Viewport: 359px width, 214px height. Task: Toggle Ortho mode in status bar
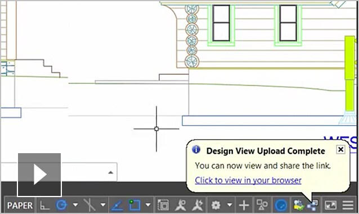click(44, 205)
